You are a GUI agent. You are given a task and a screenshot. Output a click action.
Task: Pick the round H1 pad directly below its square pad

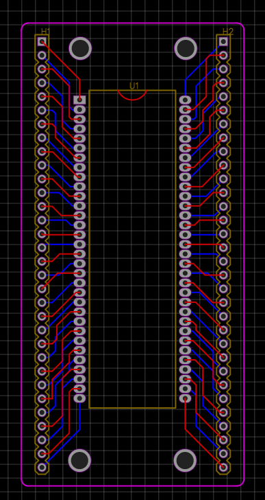42,55
